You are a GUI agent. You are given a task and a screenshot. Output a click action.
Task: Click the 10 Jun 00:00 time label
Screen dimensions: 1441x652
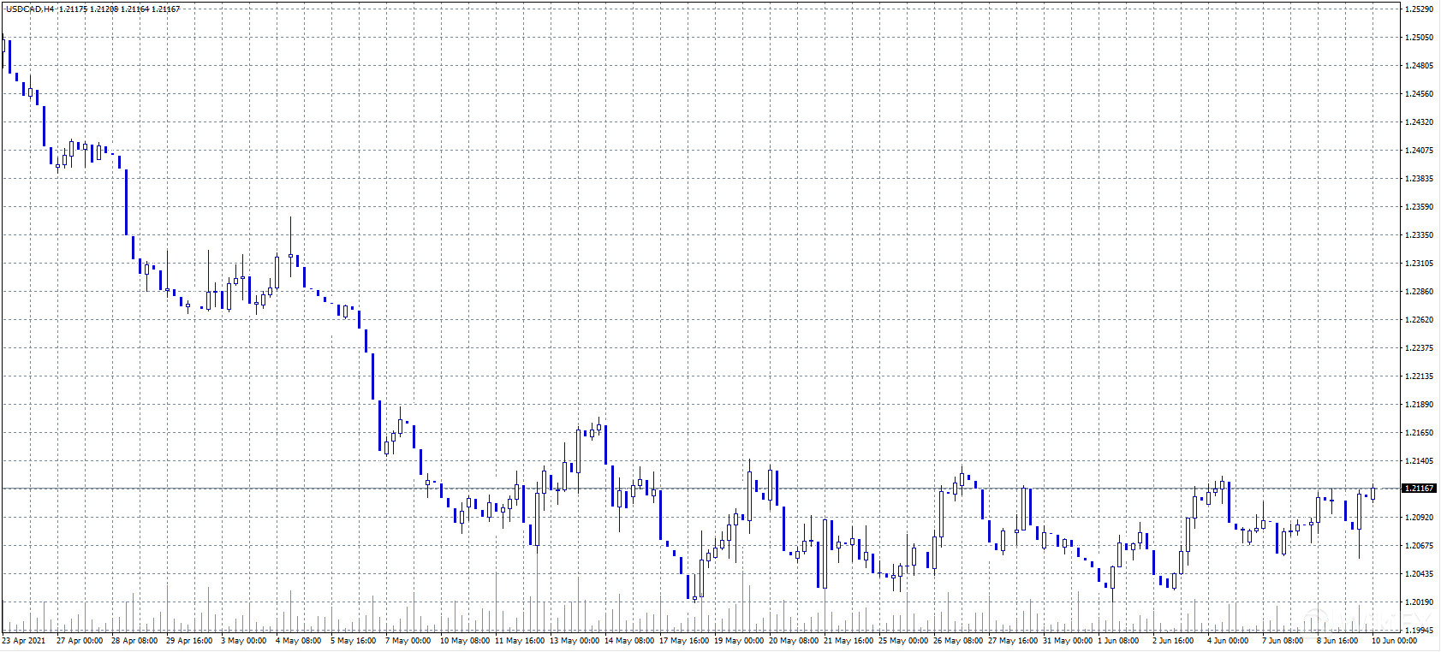[1394, 641]
